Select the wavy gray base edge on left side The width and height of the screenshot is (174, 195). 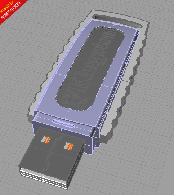[52, 65]
